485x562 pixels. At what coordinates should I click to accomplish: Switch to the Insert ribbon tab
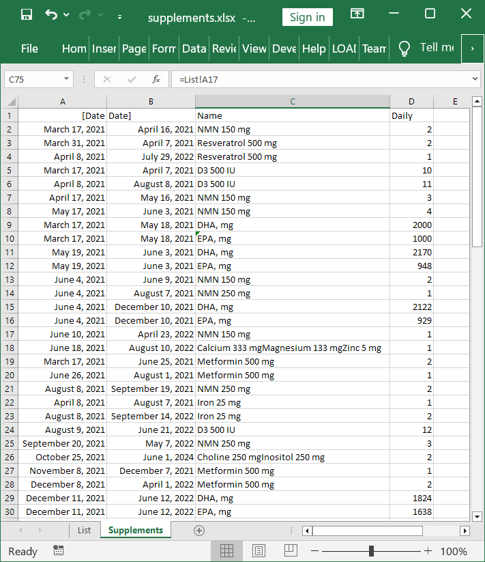coord(104,48)
